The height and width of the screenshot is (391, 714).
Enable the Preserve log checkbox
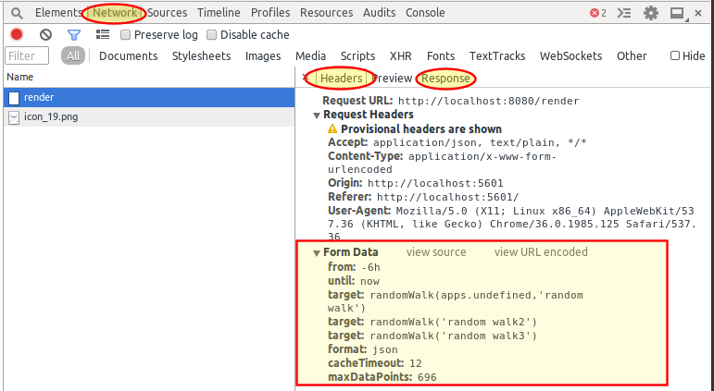125,35
